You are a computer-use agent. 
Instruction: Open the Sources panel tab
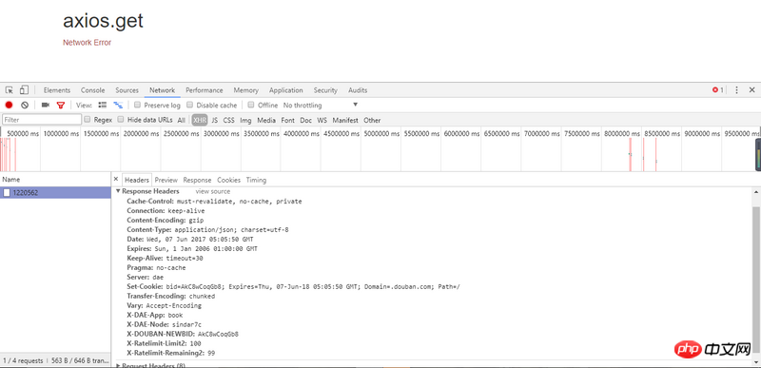127,90
